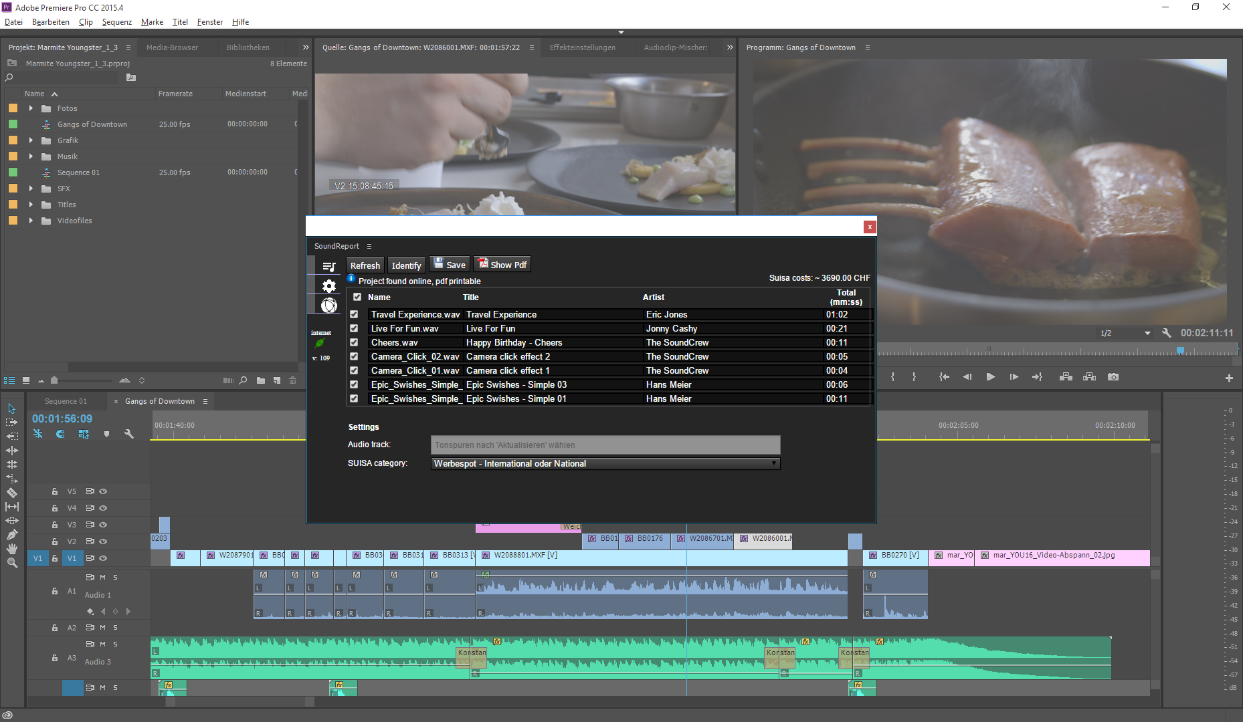Create new bin in project panel
The image size is (1243, 722).
(261, 380)
